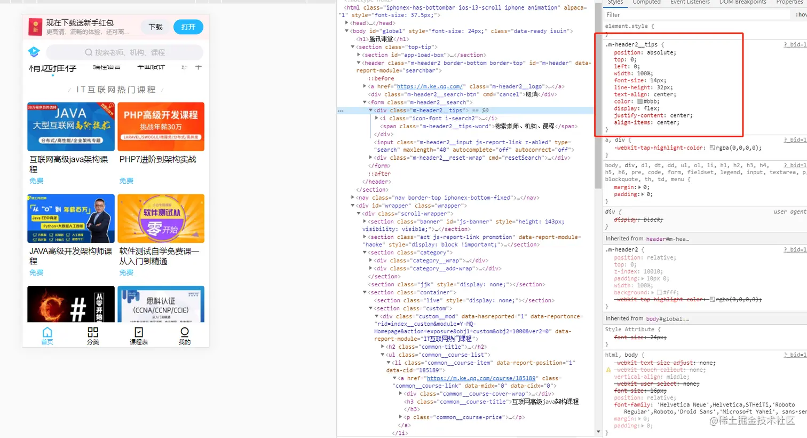807x438 pixels.
Task: Expand the p.common__course-price node
Action: 401,417
